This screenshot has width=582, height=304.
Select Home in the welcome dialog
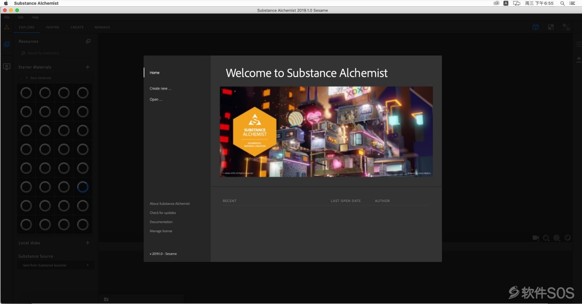coord(155,73)
